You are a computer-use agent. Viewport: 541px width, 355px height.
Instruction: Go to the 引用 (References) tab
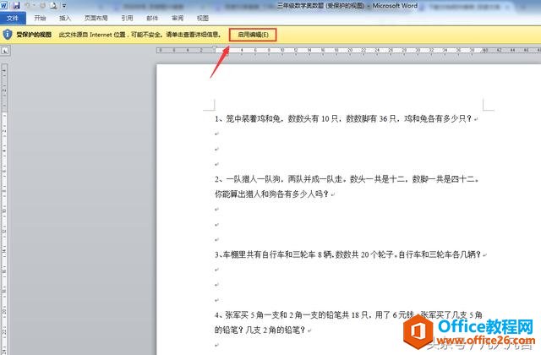point(127,17)
